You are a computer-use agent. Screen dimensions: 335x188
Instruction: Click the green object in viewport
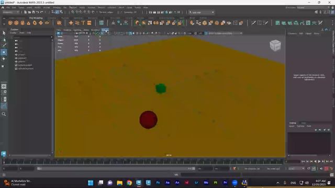pos(161,88)
